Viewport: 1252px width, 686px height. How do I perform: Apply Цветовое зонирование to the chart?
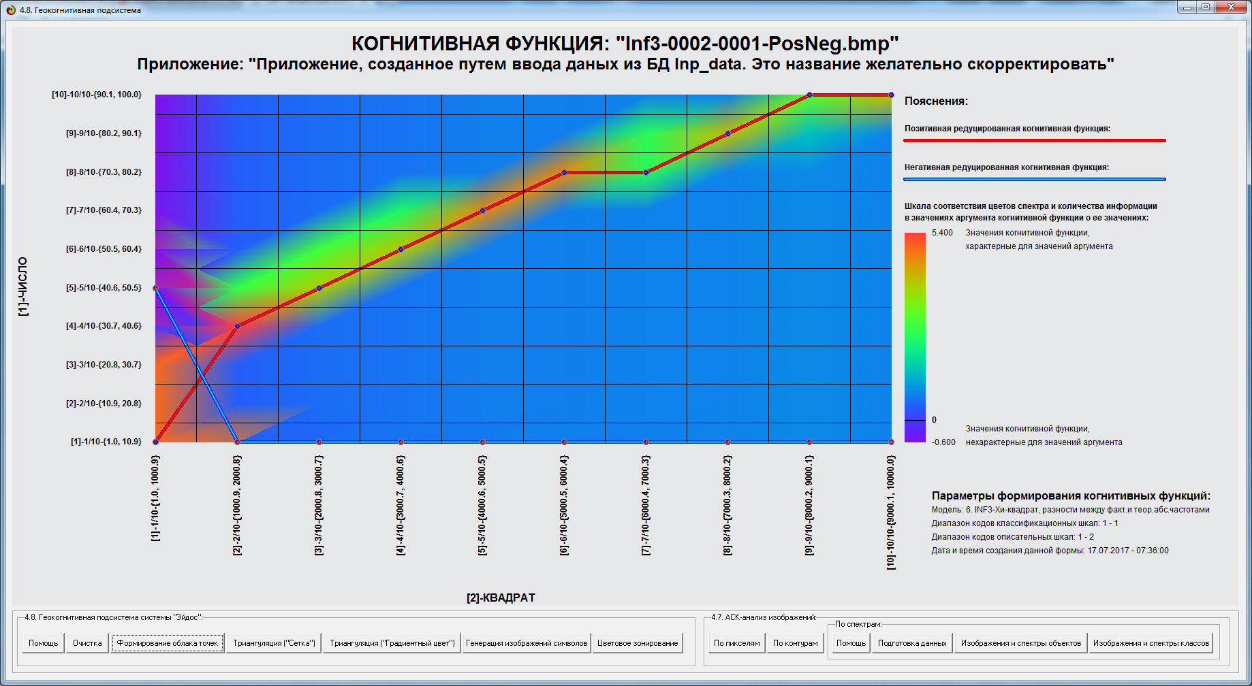click(x=636, y=642)
